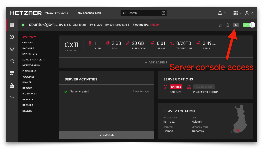Screen dimensions: 263x153
Task: Click the datacenter value hel1-dc2
Action: coord(169,122)
